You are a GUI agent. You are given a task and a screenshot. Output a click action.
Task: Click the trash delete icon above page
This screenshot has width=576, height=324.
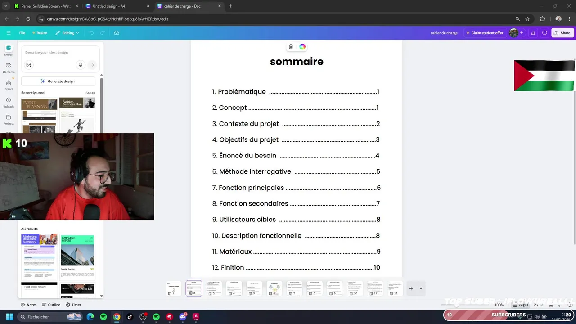pyautogui.click(x=291, y=47)
